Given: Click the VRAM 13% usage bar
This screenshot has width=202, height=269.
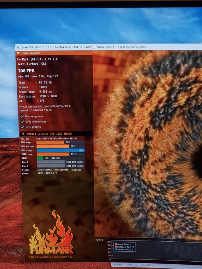Looking at the screenshot, I should pos(61,158).
